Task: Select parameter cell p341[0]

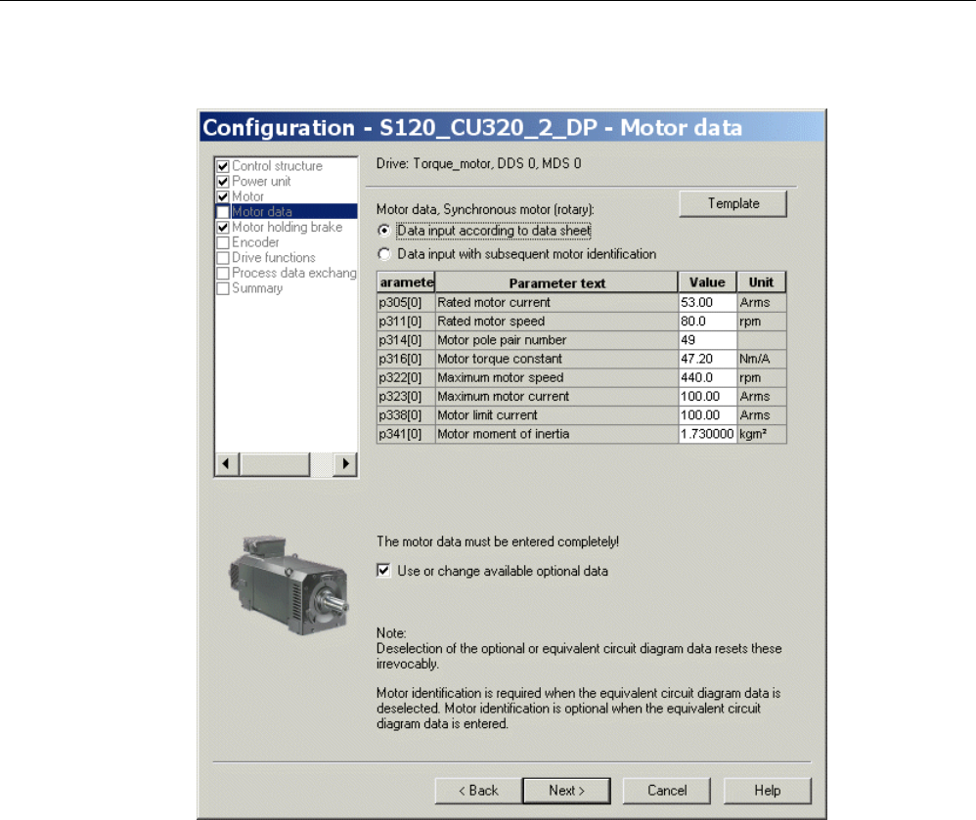Action: point(406,434)
